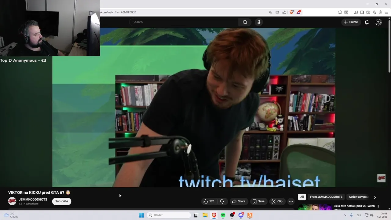The width and height of the screenshot is (391, 220).
Task: Open Brave Rewards triangle icon
Action: coord(299,12)
